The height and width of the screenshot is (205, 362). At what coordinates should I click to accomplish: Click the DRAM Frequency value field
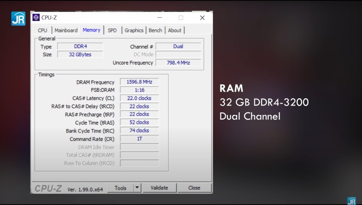click(139, 82)
